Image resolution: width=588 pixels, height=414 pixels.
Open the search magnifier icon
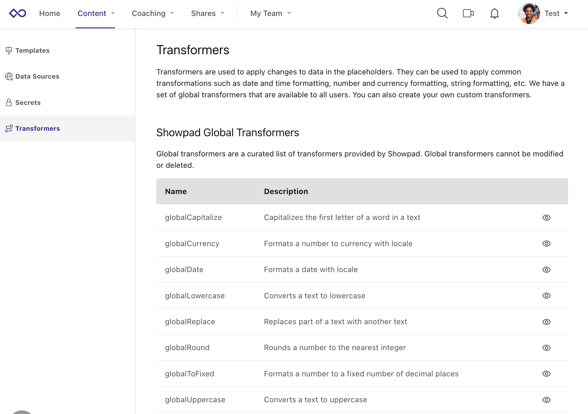(x=442, y=13)
